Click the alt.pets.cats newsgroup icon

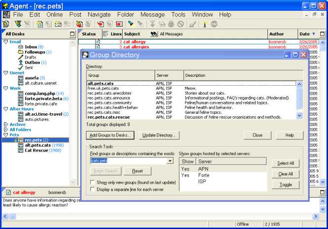tap(21, 145)
